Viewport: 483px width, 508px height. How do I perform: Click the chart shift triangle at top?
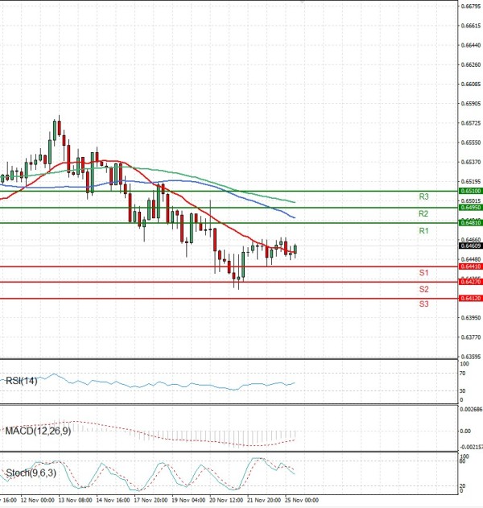[x=303, y=2]
